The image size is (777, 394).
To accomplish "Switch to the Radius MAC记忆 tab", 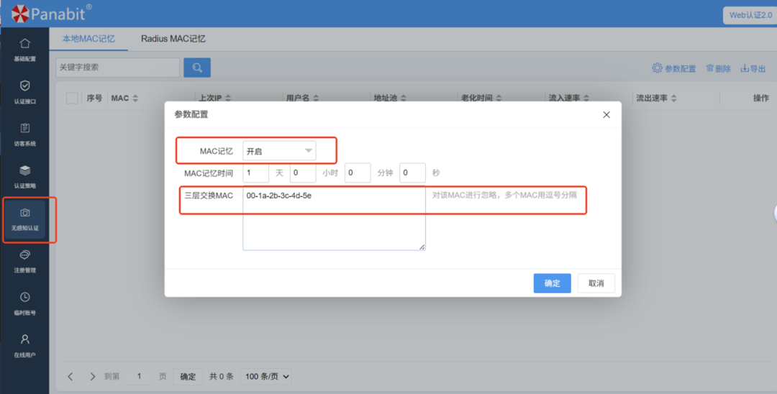I will pyautogui.click(x=173, y=39).
